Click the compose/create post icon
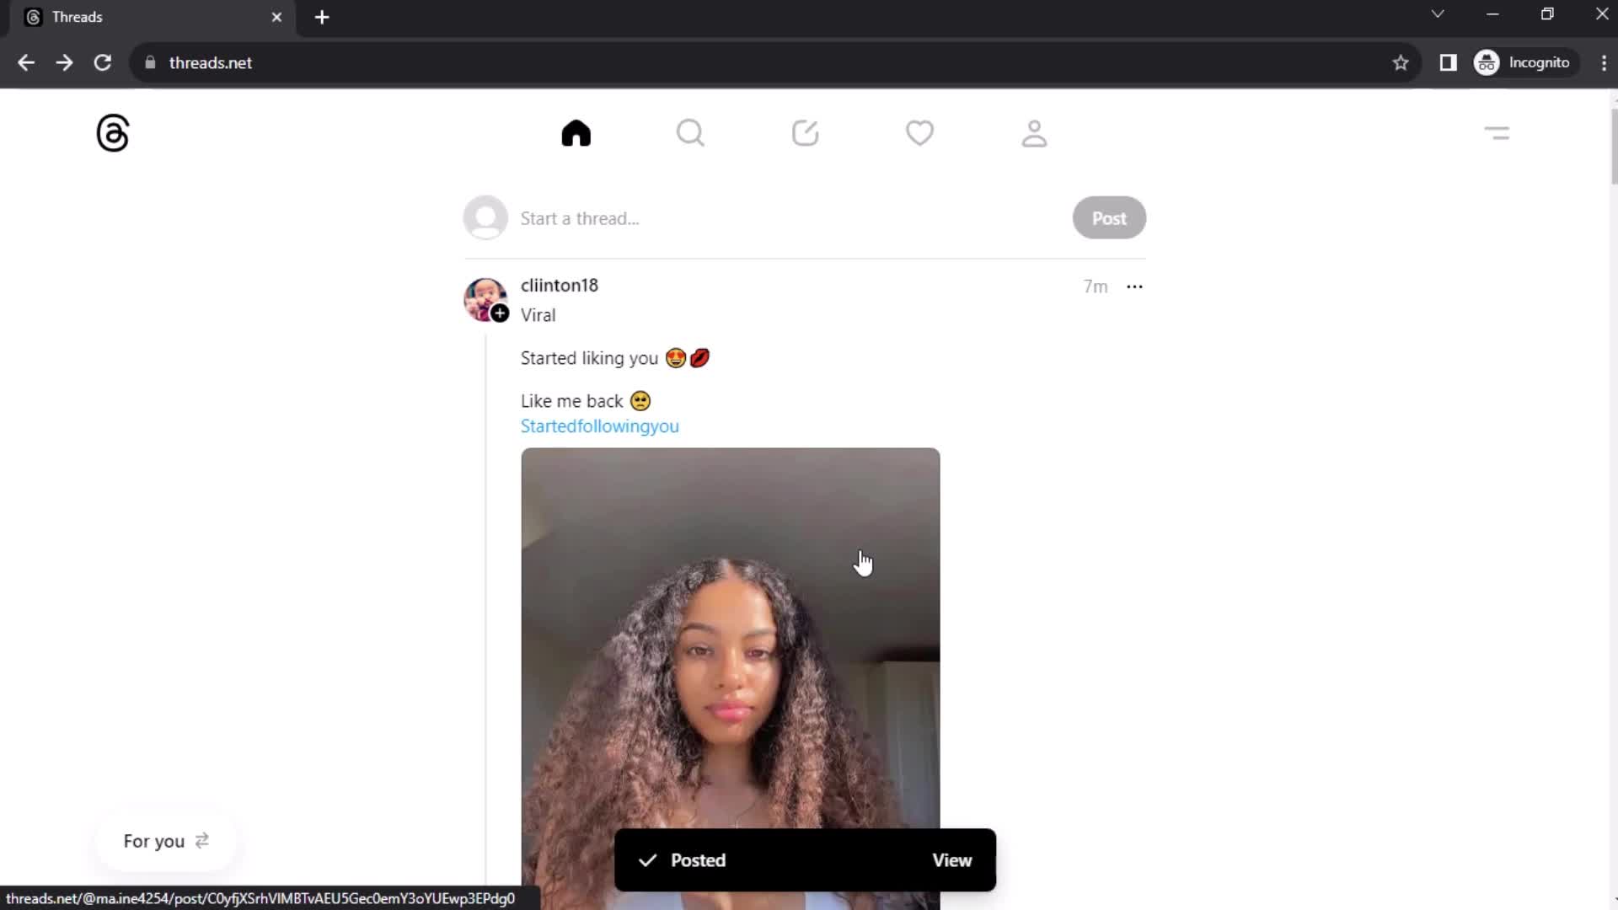The width and height of the screenshot is (1618, 910). pos(806,133)
